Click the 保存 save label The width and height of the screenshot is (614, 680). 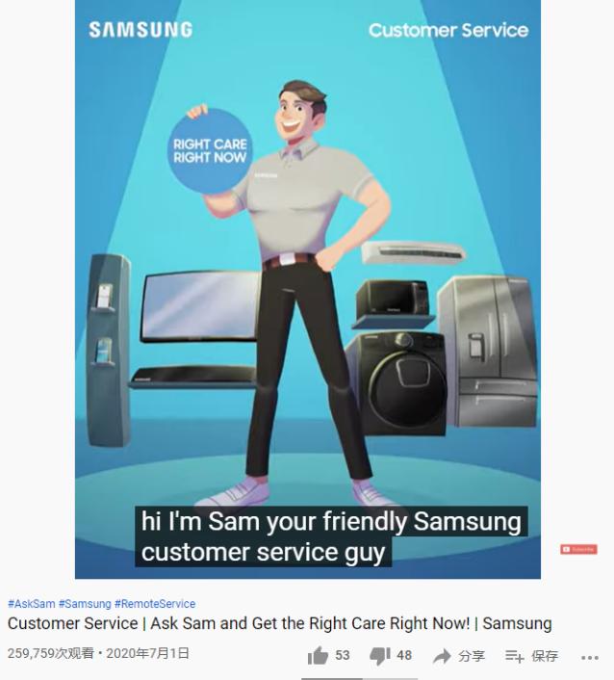pos(545,656)
